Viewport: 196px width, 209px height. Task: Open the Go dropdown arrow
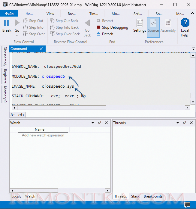point(17,35)
